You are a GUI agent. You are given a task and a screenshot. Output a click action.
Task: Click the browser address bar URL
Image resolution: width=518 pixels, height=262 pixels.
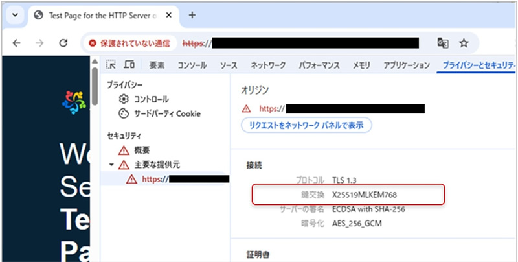tap(311, 43)
